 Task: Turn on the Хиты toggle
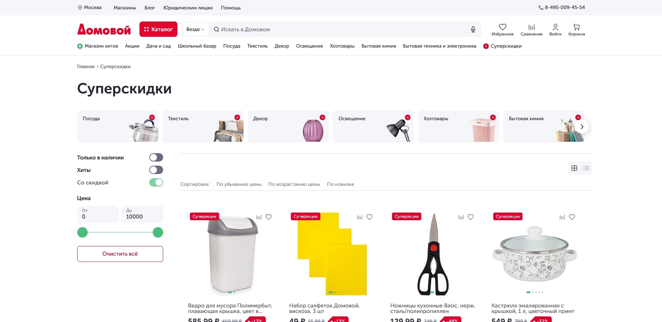(x=156, y=170)
